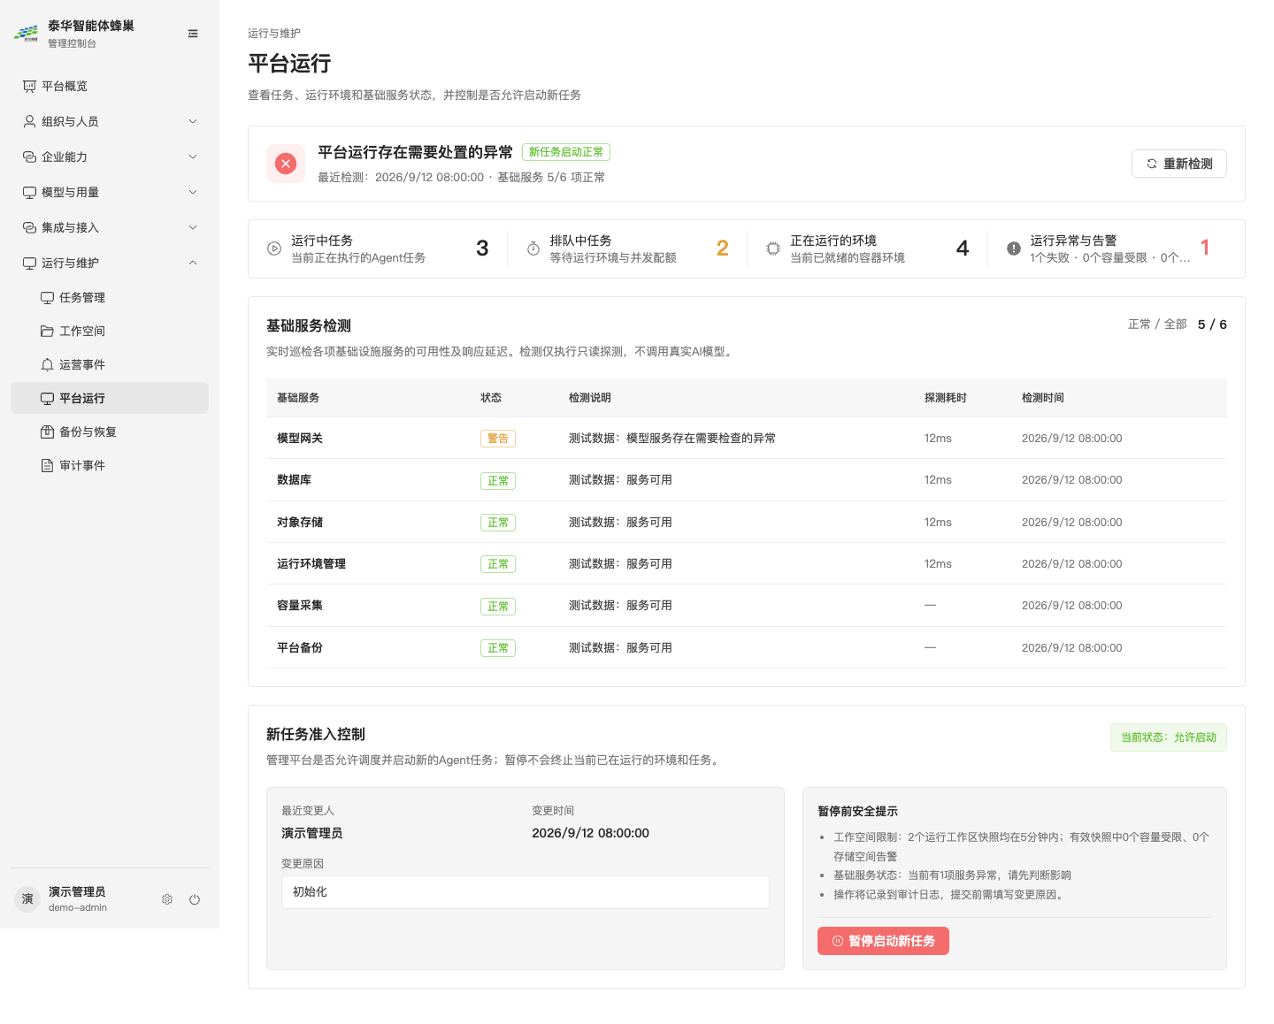Click the red 暂停启动新任务 button

[883, 941]
